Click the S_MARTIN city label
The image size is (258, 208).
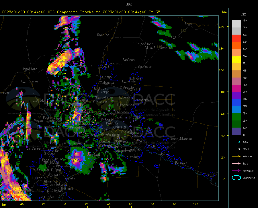click(119, 127)
